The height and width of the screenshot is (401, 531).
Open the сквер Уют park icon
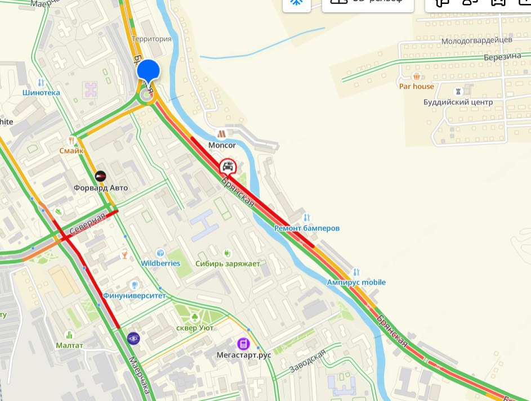[194, 317]
